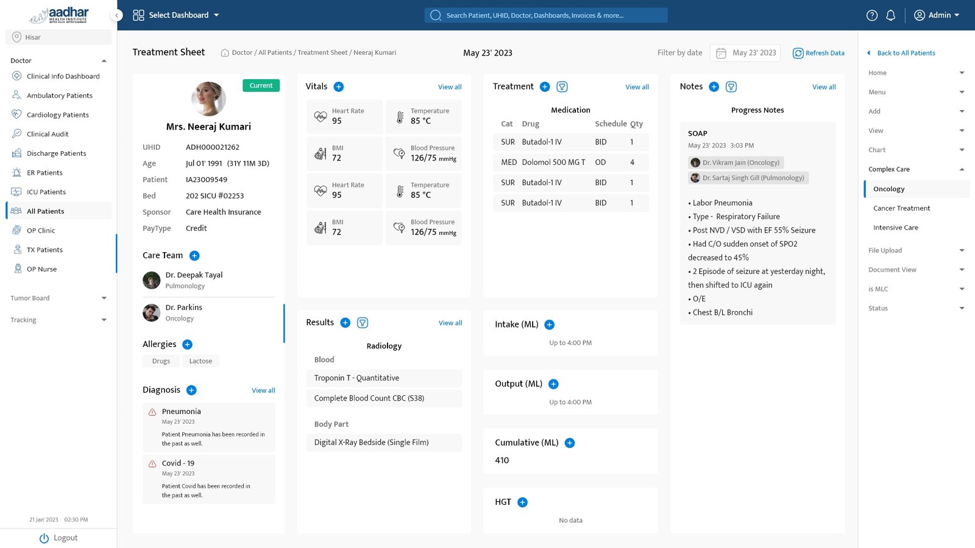Click the patient search field

click(545, 15)
